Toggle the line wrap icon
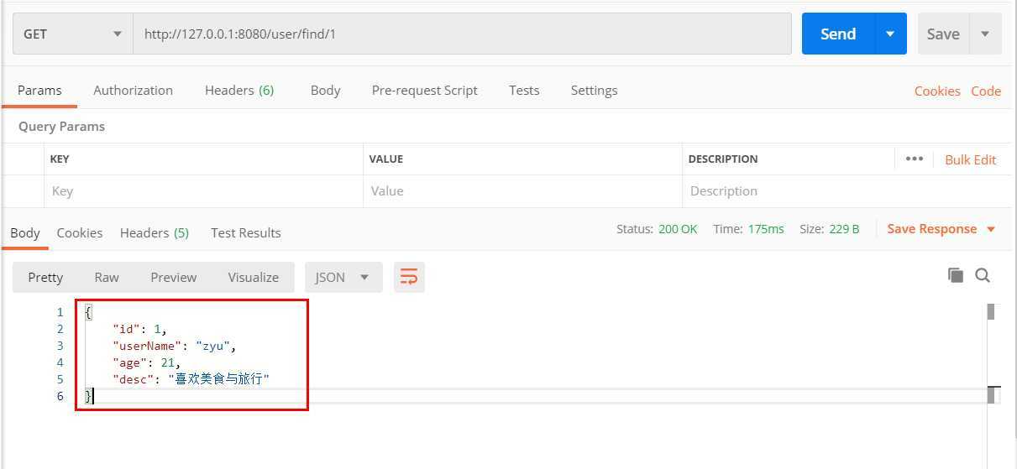 tap(409, 278)
